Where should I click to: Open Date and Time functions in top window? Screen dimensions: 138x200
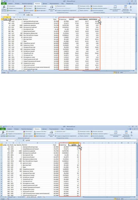29,10
